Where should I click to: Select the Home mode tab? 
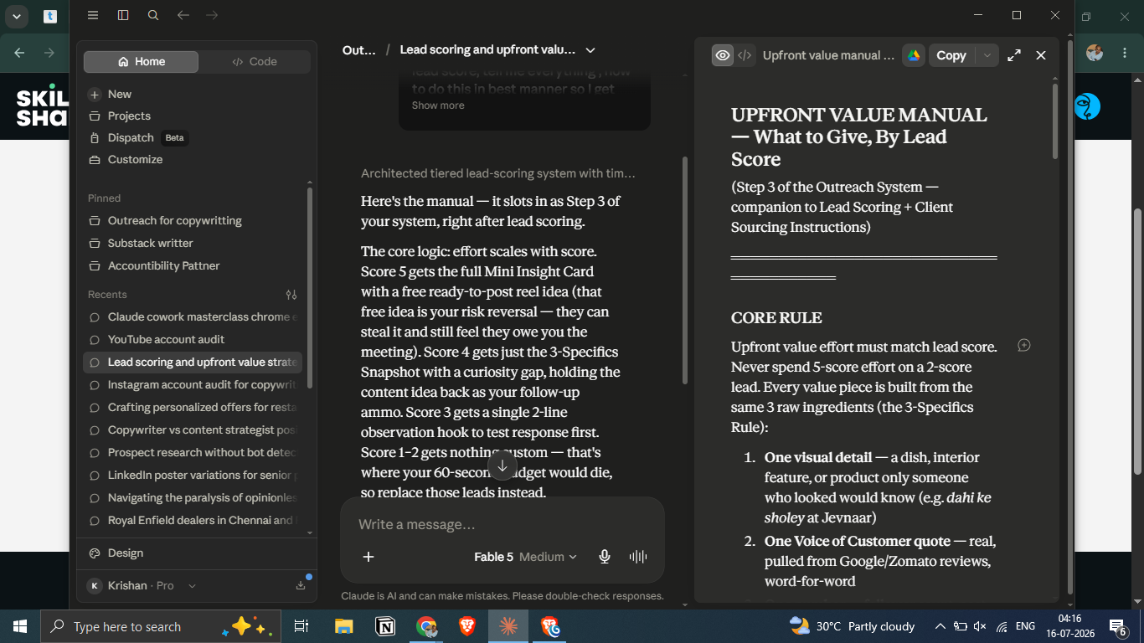pos(142,62)
